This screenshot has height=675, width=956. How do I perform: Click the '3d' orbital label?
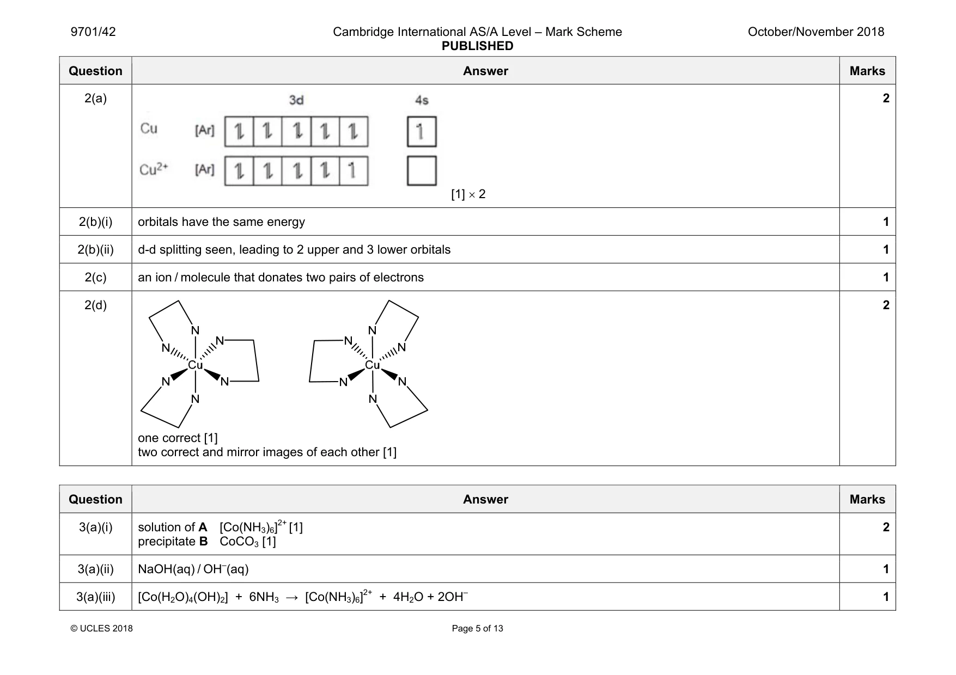[296, 100]
